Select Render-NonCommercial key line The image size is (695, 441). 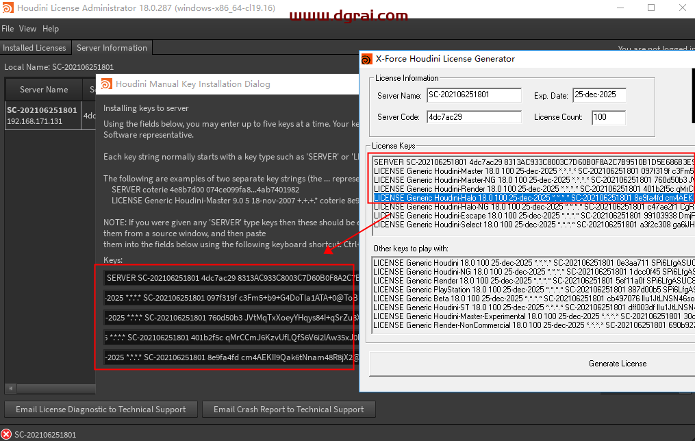[x=533, y=325]
